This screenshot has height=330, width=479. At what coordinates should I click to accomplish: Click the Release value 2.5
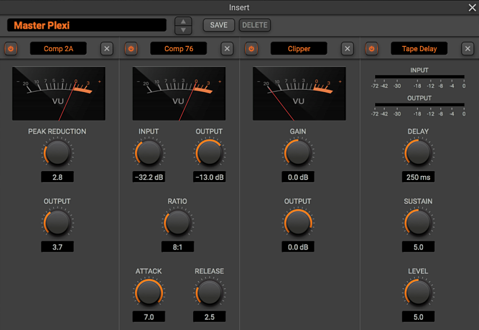(209, 317)
